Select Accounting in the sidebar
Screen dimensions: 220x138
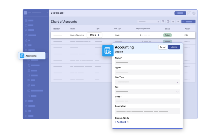pos(32,56)
